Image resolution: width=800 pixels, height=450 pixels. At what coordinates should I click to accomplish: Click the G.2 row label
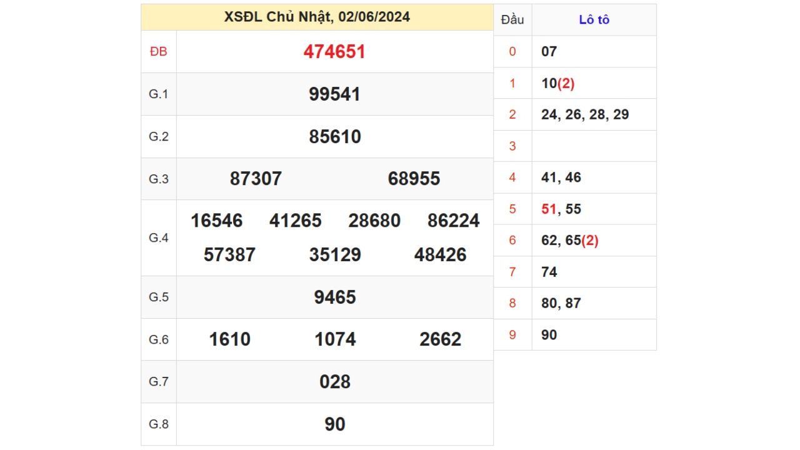pyautogui.click(x=159, y=137)
